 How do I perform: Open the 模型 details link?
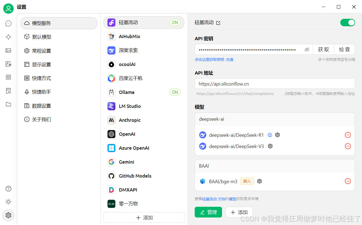(x=232, y=199)
